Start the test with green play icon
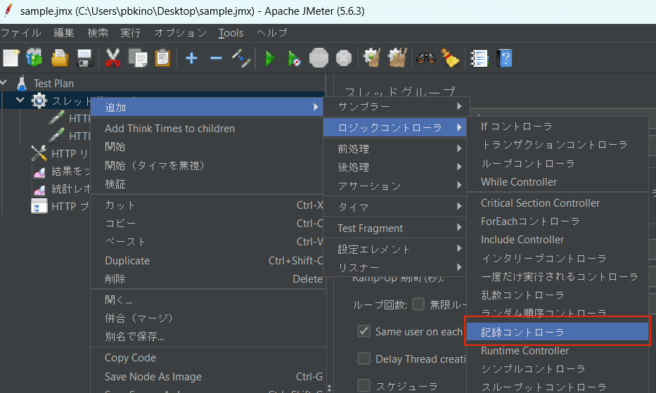The height and width of the screenshot is (393, 656). [270, 58]
